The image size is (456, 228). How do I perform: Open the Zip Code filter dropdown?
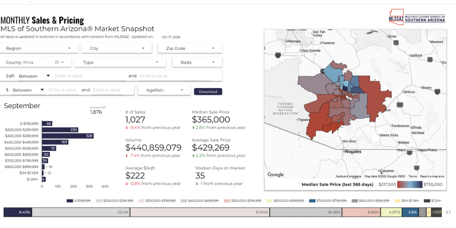(190, 48)
